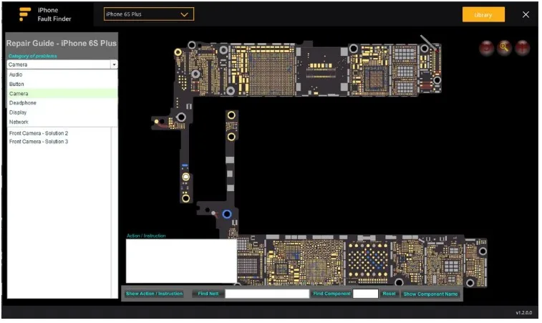Choose Network from the category list
Image resolution: width=542 pixels, height=323 pixels.
point(62,122)
